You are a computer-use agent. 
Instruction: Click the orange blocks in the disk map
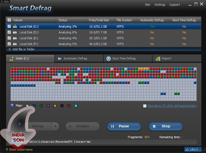tap(143, 69)
